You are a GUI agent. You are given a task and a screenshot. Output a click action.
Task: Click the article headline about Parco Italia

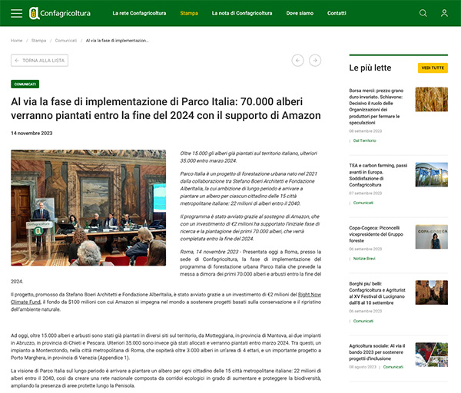click(166, 108)
